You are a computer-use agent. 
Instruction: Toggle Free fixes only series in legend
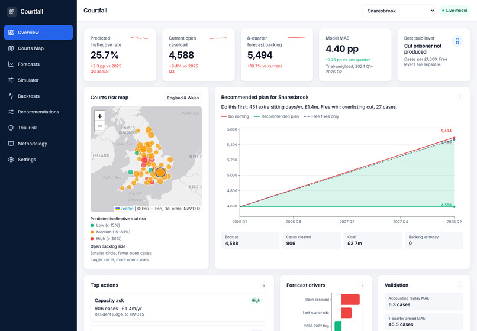321,116
